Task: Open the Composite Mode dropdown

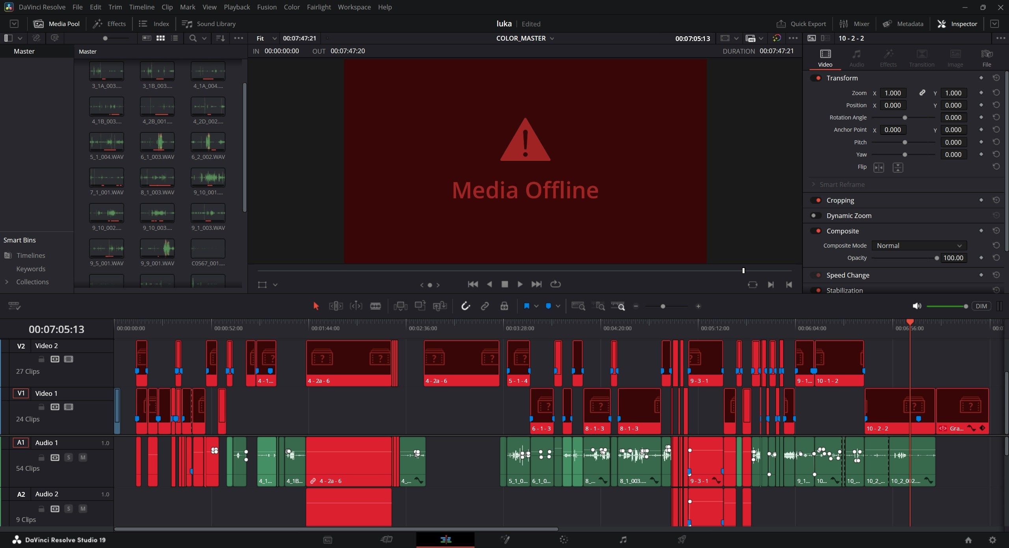Action: [x=918, y=245]
